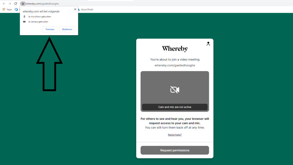Viewport: 293px width, 165px height.
Task: Click the microphone icon in the permission popup
Action: (x=24, y=17)
